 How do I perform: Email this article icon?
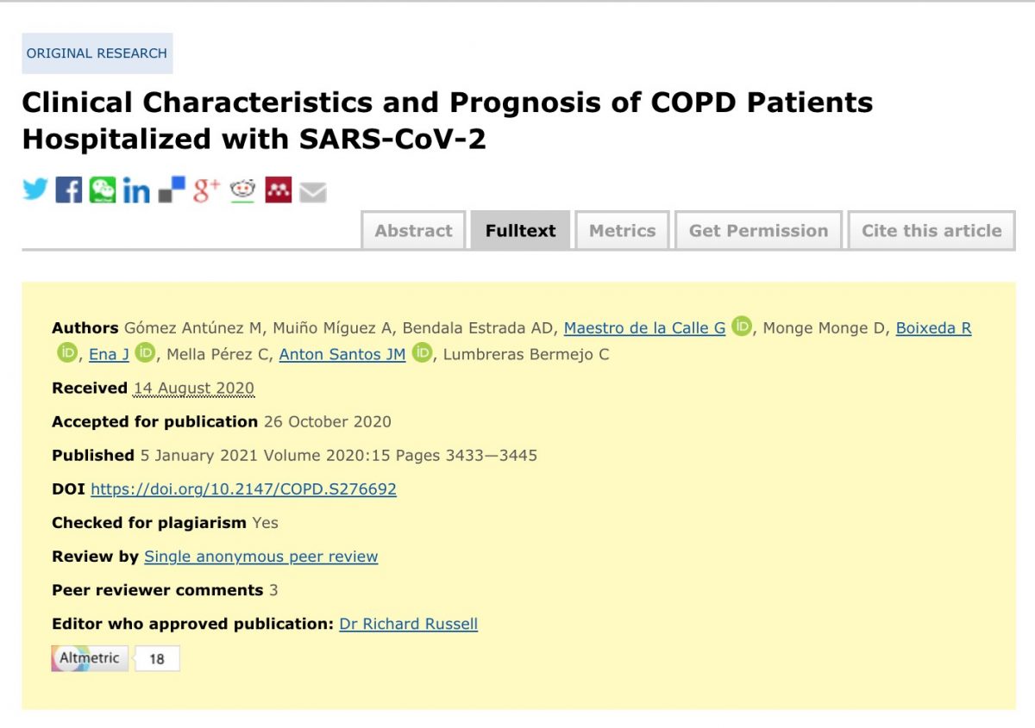point(313,191)
